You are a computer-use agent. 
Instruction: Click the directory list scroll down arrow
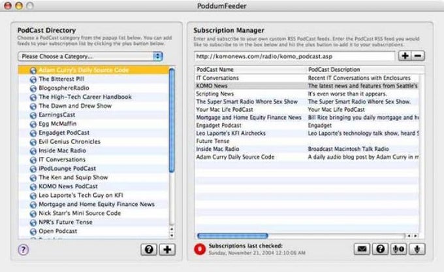click(x=172, y=235)
